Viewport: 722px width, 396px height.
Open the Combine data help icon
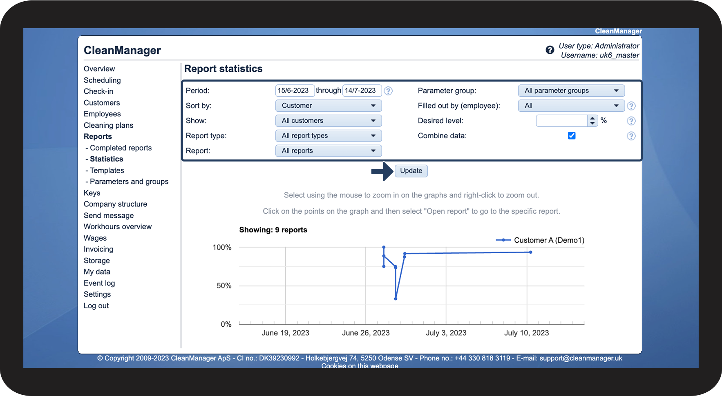point(631,136)
